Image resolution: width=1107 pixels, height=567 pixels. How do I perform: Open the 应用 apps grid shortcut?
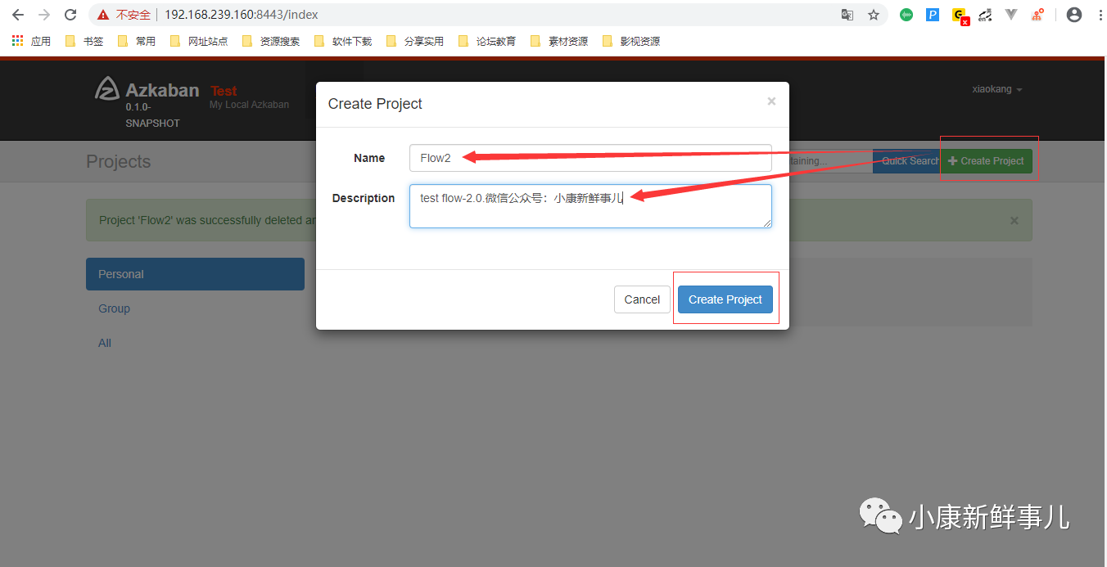tap(31, 41)
